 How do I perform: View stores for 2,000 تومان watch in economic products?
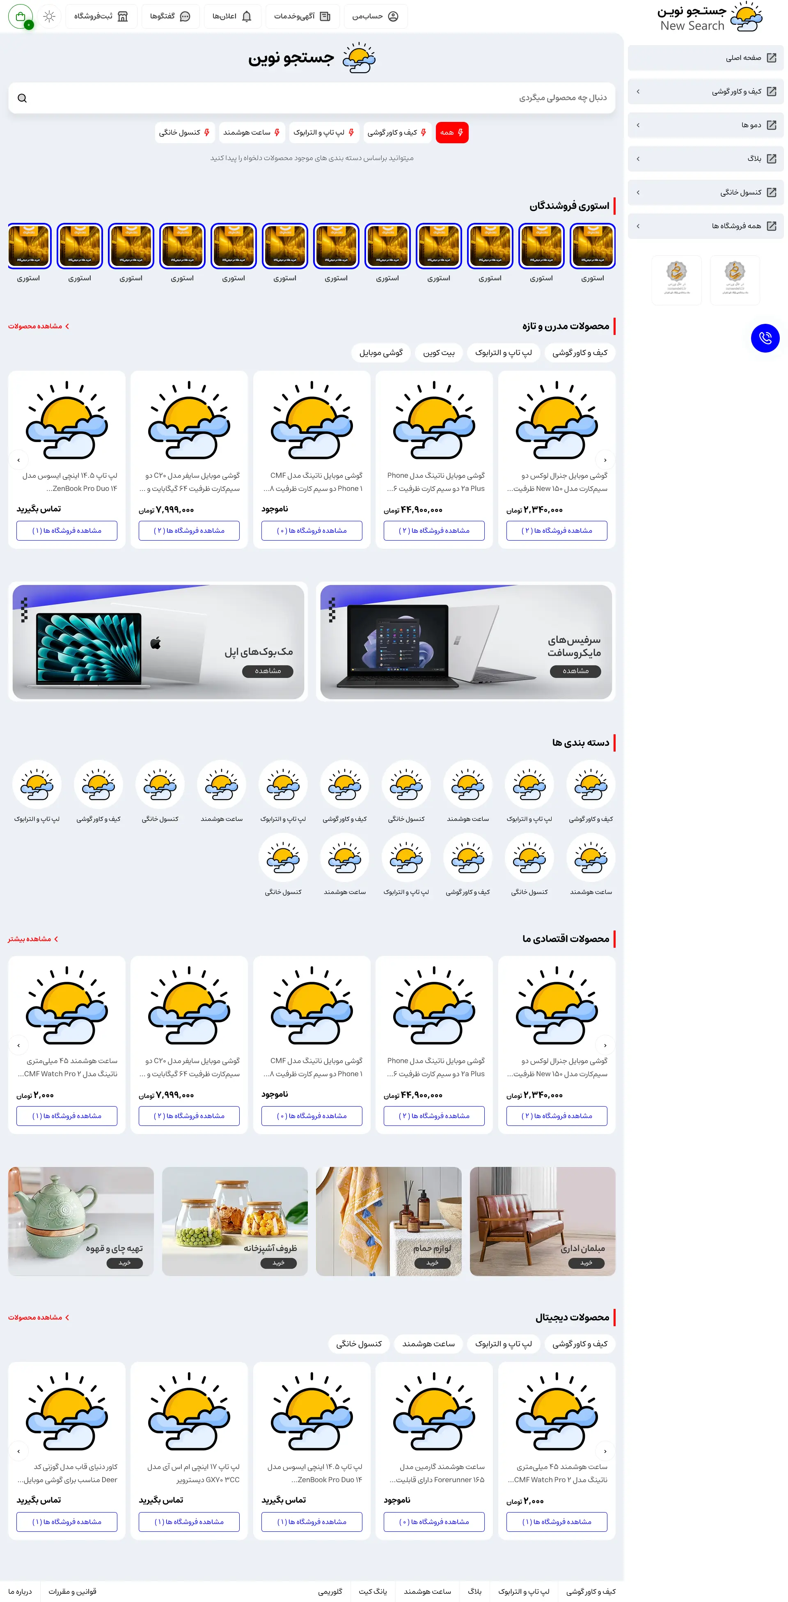66,1116
